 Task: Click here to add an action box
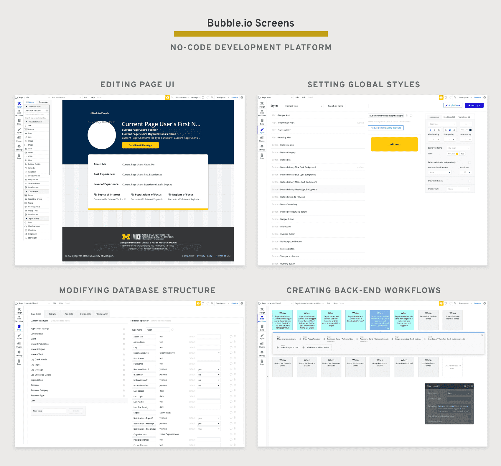tap(319, 347)
